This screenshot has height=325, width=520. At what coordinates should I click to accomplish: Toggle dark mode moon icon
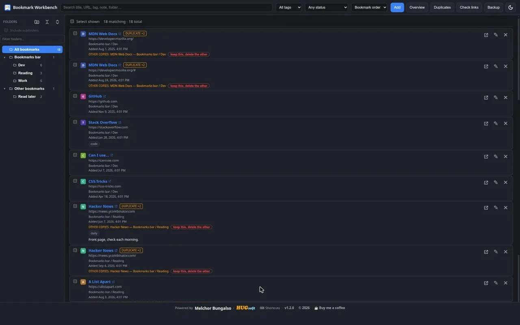click(511, 7)
